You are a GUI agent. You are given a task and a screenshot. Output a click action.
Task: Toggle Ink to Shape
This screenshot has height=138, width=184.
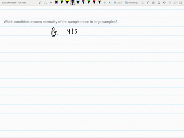(131, 3)
